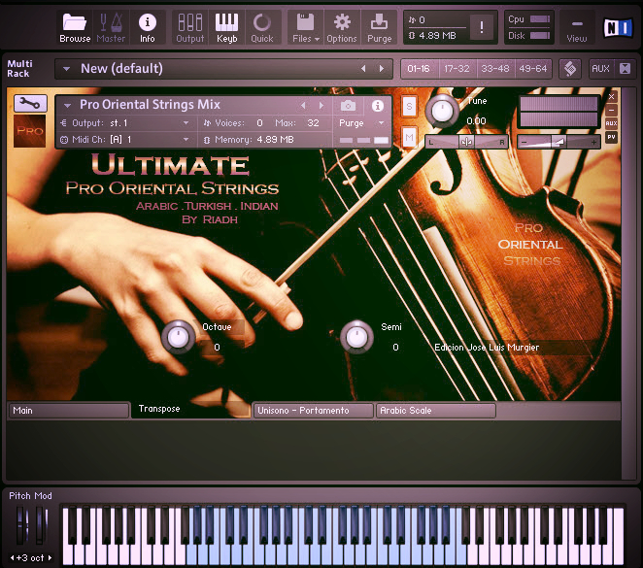Screen dimensions: 643x568
Task: Select rack page 33-48
Action: pos(495,69)
